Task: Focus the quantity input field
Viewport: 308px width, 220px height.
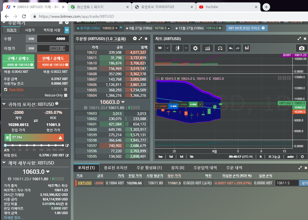Action: 53,39
